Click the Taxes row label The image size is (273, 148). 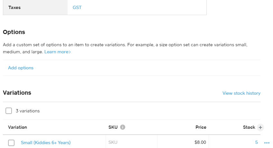pos(14,7)
